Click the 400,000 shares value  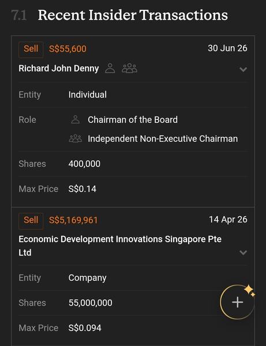click(x=84, y=164)
